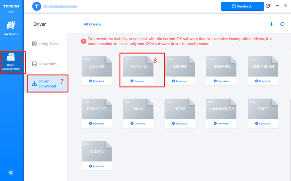Click the TOPDON logo text
This screenshot has width=291, height=181.
[11, 6]
